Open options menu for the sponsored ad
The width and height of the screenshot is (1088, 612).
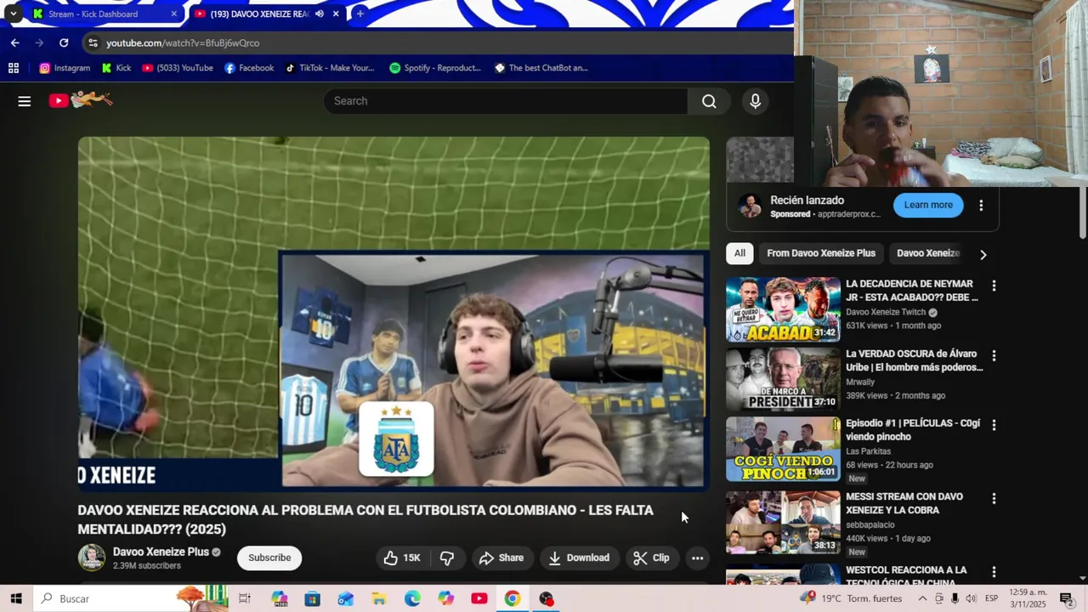point(981,205)
